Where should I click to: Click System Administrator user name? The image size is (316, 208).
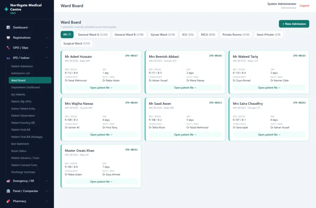[282, 4]
